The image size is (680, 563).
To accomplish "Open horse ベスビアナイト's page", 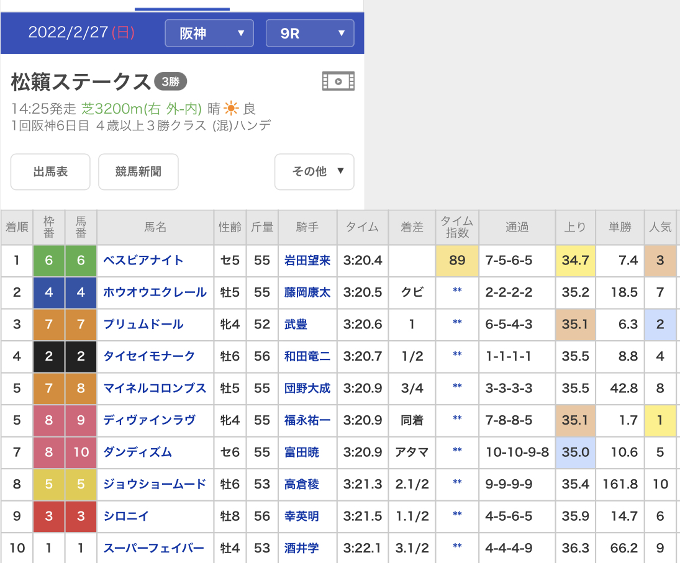I will point(143,260).
